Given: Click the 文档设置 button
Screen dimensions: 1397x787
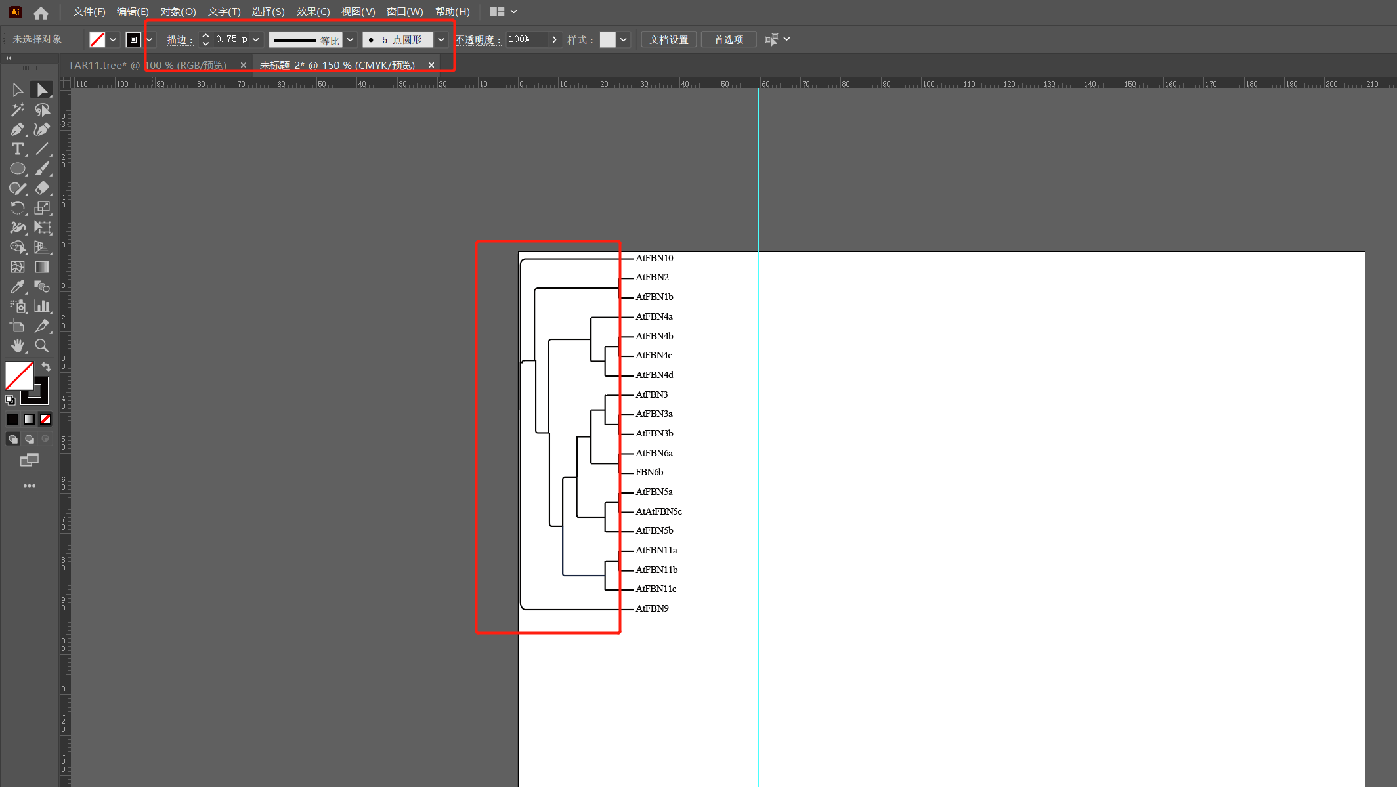Looking at the screenshot, I should pos(668,39).
